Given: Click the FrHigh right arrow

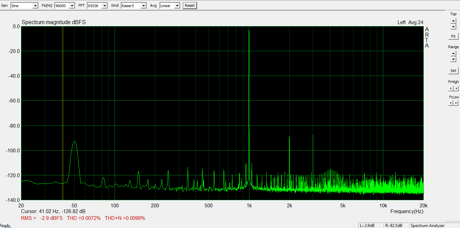Looking at the screenshot, I should [x=456, y=89].
